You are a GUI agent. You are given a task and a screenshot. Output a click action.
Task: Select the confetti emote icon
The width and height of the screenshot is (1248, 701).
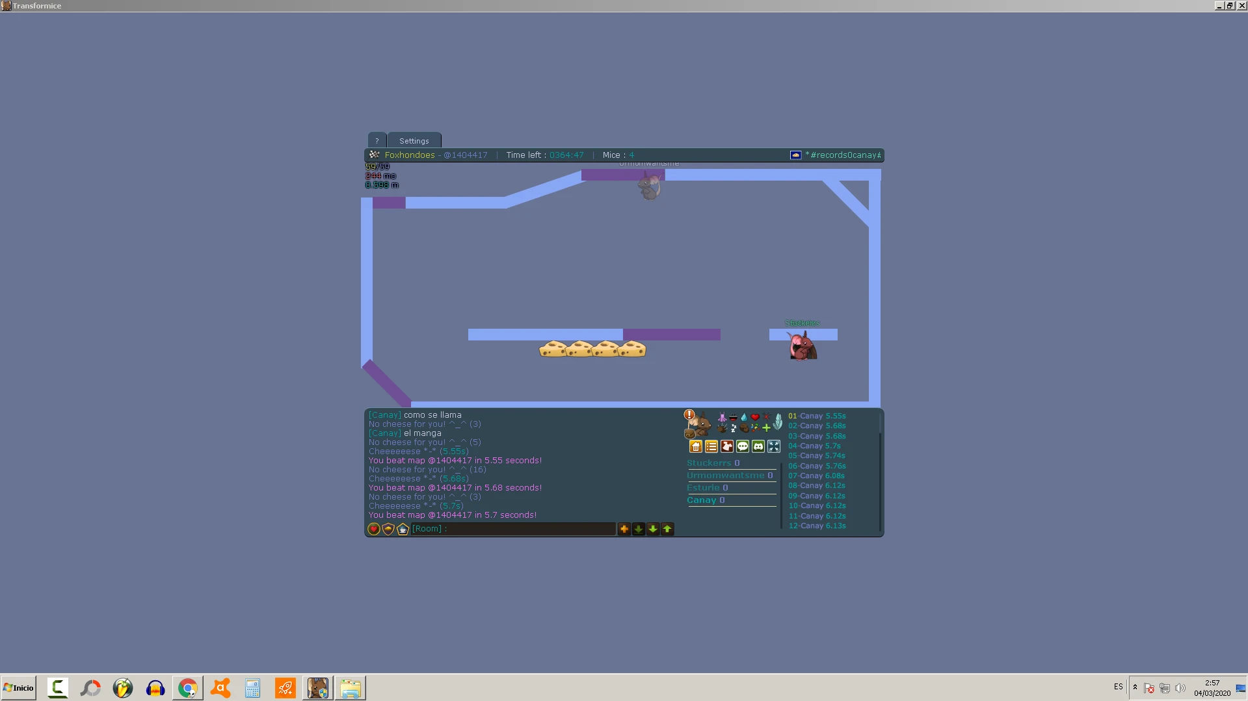(755, 428)
